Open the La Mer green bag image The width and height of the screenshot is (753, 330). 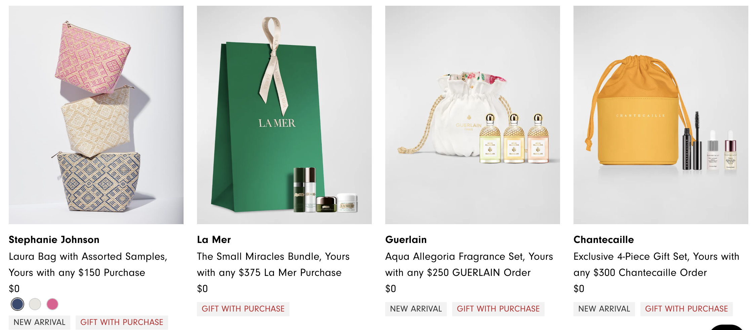click(x=284, y=115)
